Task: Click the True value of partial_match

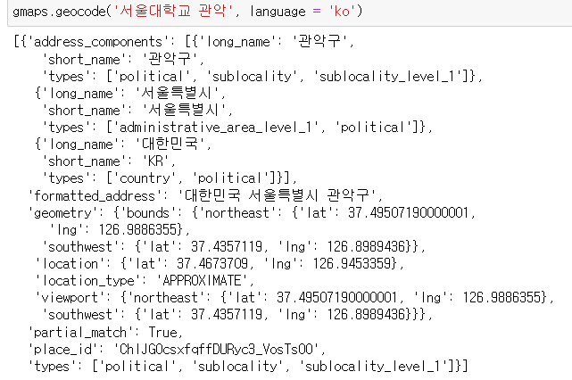Action: (x=162, y=332)
